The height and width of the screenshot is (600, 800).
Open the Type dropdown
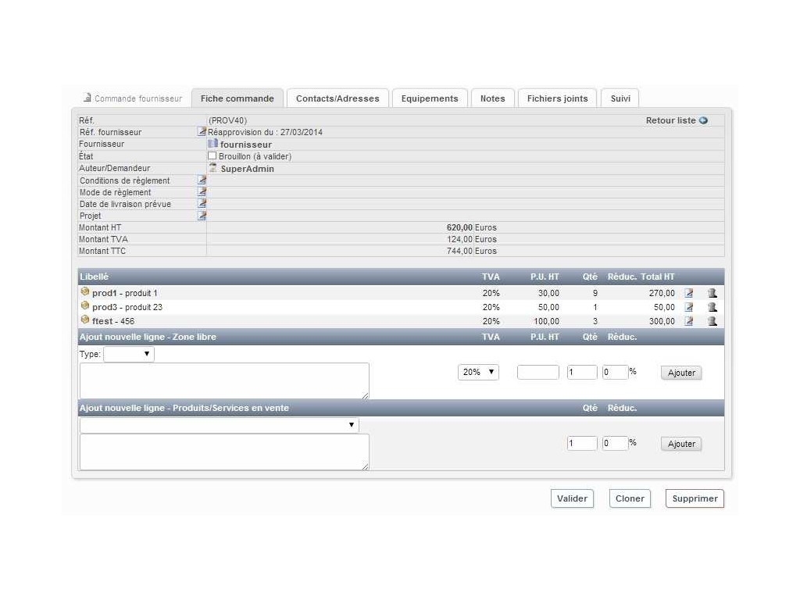[x=129, y=355]
